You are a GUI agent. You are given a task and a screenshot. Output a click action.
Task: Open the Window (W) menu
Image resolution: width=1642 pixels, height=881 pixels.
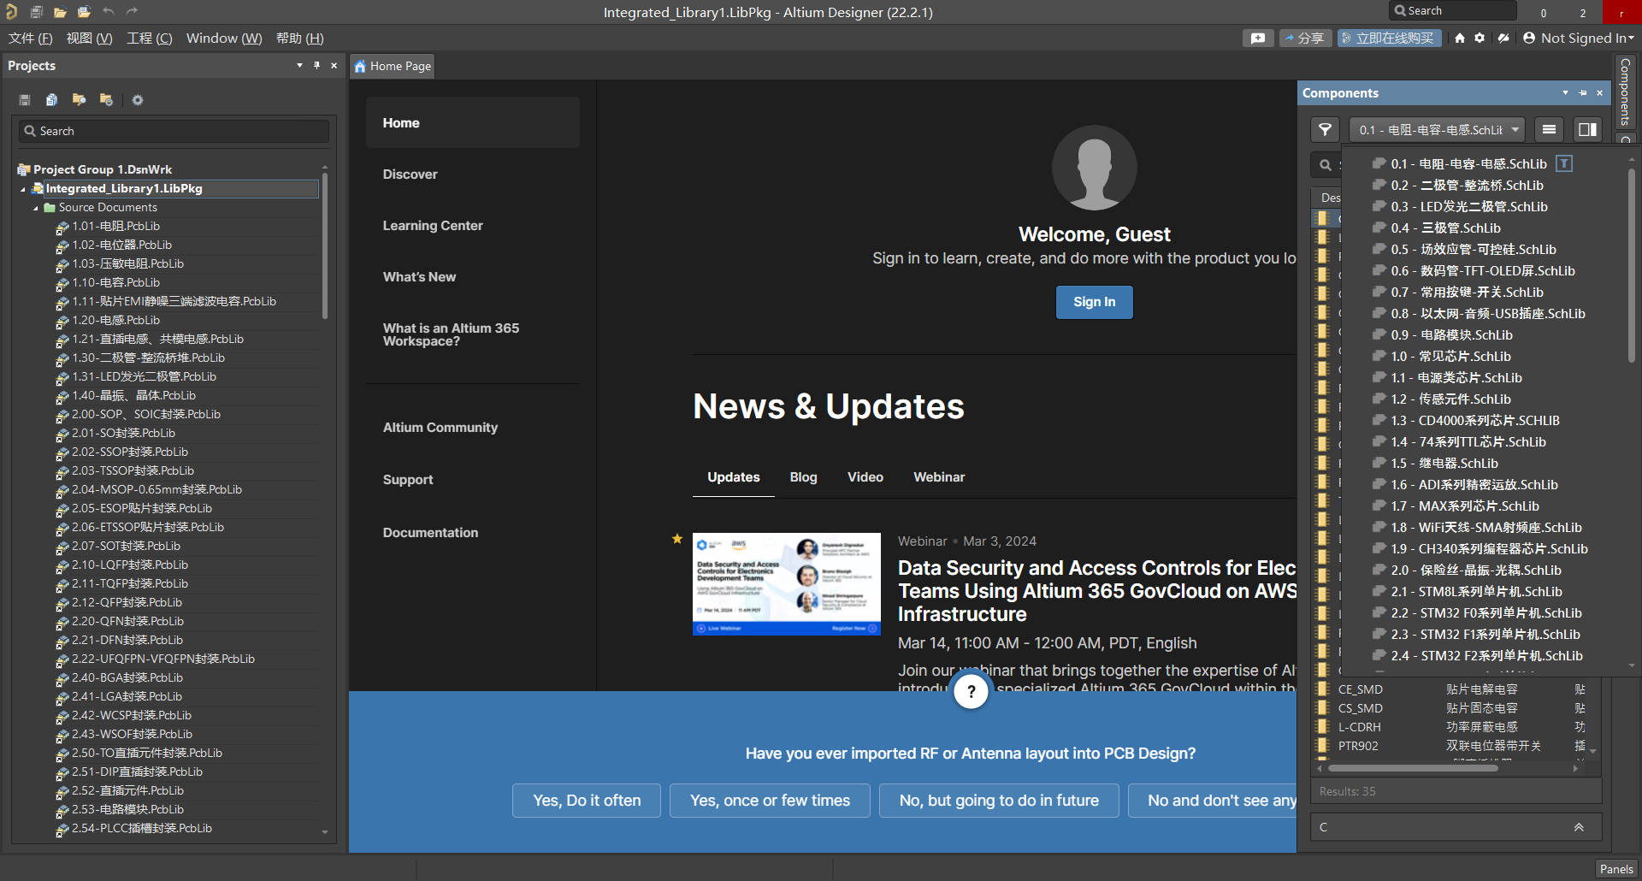tap(224, 38)
